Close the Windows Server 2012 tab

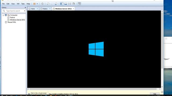point(73,9)
